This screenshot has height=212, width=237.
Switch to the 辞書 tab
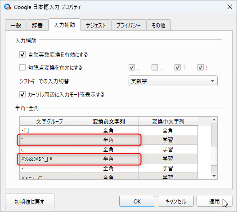click(37, 25)
